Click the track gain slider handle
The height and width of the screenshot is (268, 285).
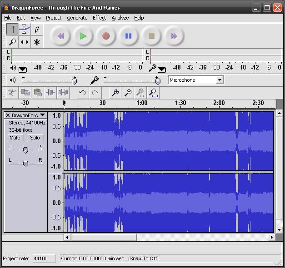[25, 150]
